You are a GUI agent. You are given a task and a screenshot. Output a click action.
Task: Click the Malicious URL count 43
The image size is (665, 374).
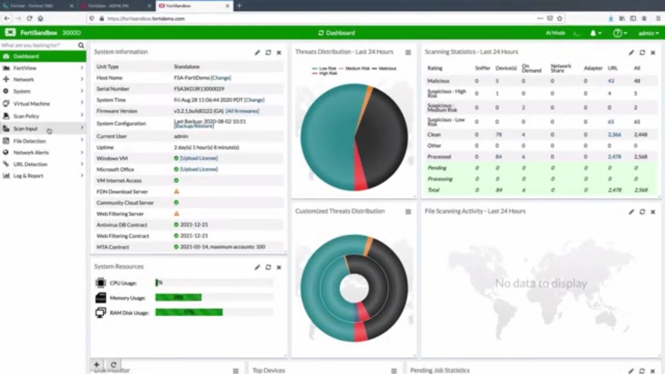pos(610,81)
